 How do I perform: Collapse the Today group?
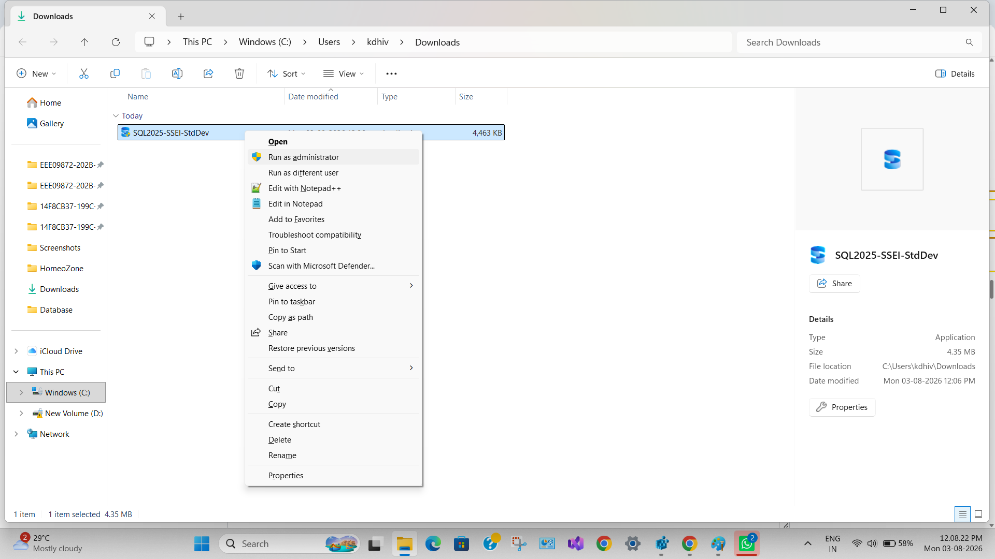tap(116, 116)
